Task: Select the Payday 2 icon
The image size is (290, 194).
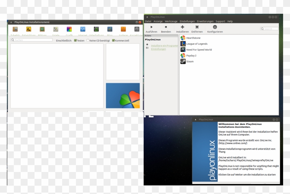Action: pyautogui.click(x=183, y=55)
